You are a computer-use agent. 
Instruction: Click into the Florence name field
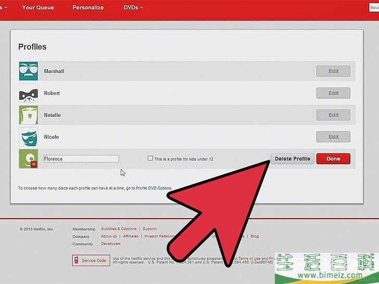[x=81, y=159]
